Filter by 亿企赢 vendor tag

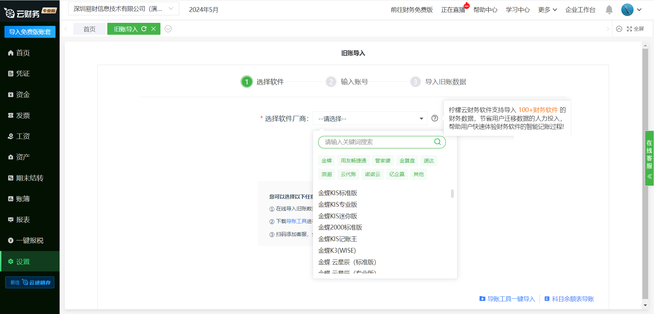397,174
